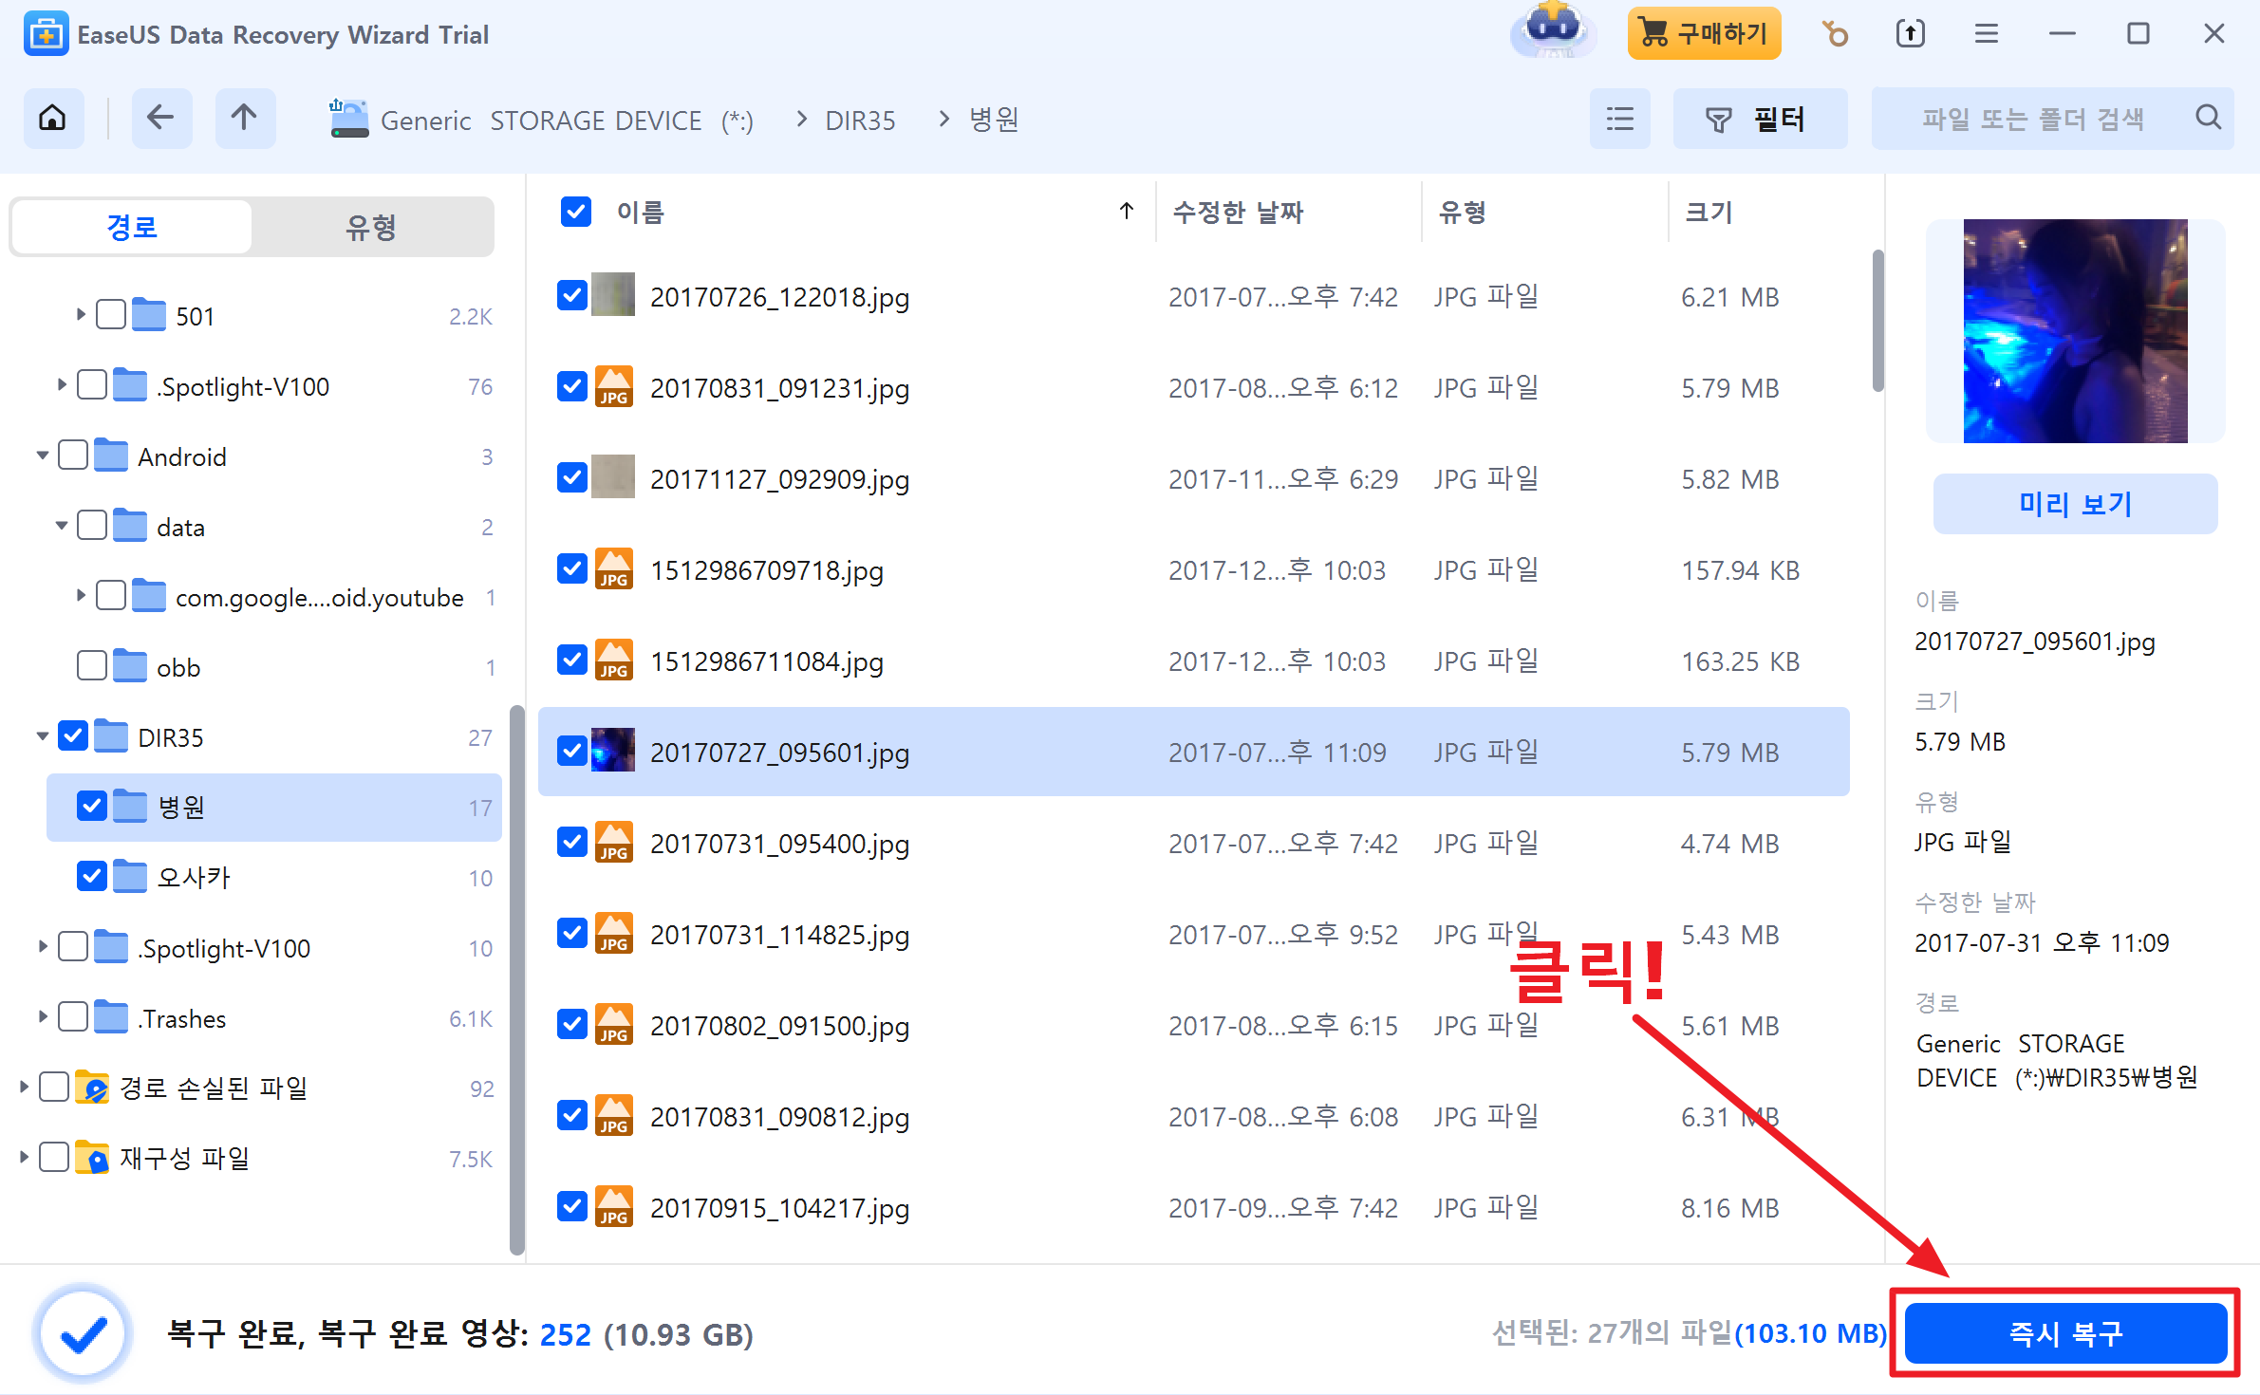Select the 경로 tab
This screenshot has width=2260, height=1395.
(132, 227)
